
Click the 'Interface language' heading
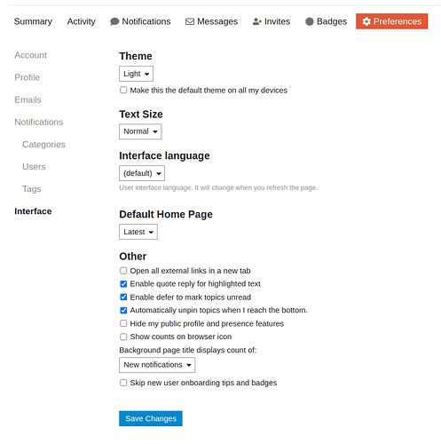tap(164, 155)
